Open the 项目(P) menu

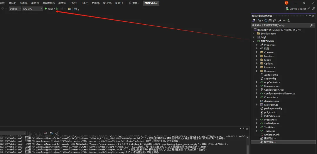pyautogui.click(x=13, y=3)
